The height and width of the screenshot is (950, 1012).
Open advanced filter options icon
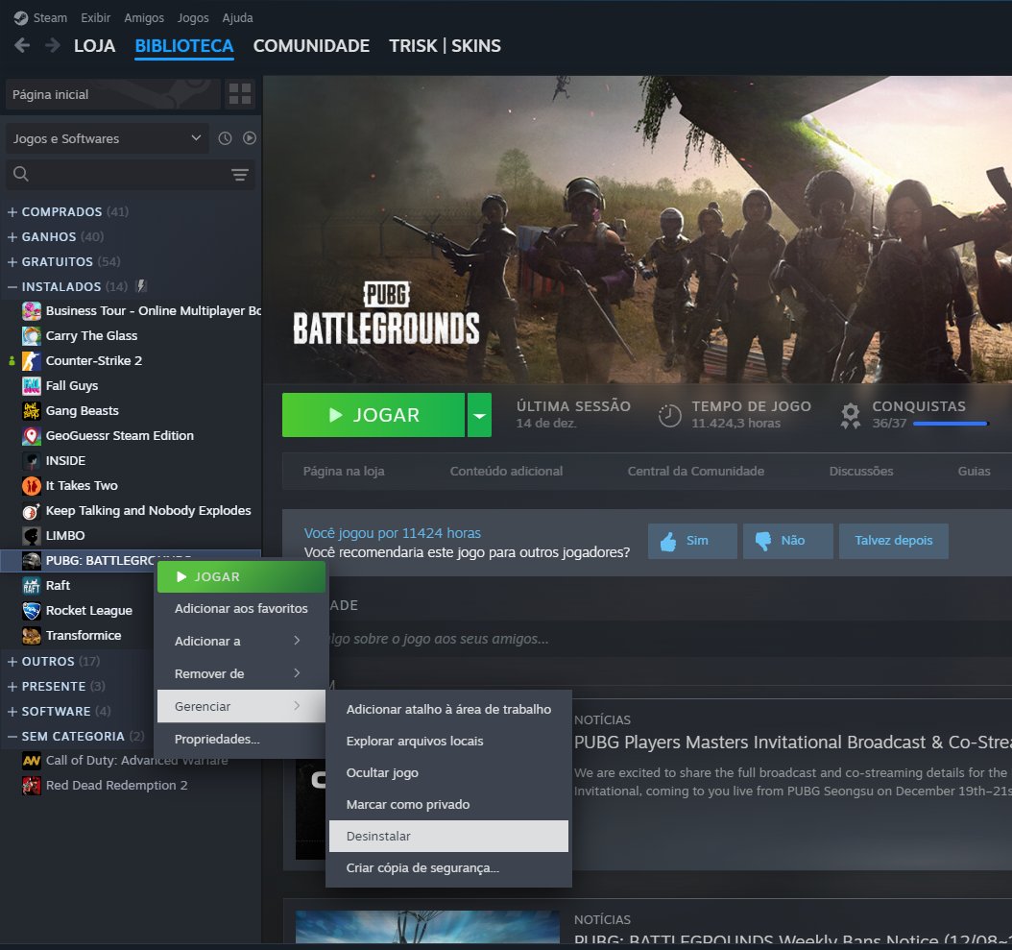[x=240, y=175]
